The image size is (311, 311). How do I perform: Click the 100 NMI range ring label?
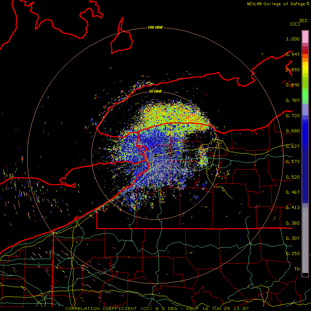[155, 27]
